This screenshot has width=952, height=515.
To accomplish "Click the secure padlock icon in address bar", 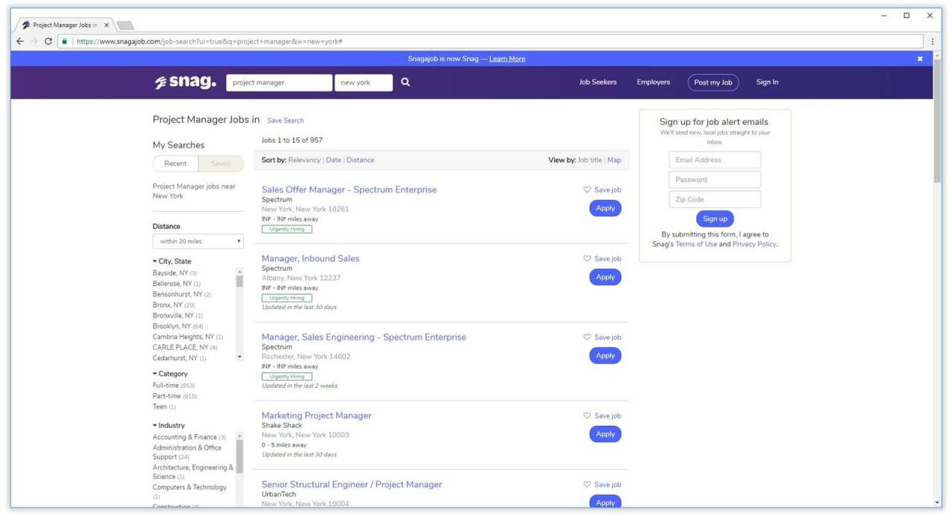I will tap(65, 42).
